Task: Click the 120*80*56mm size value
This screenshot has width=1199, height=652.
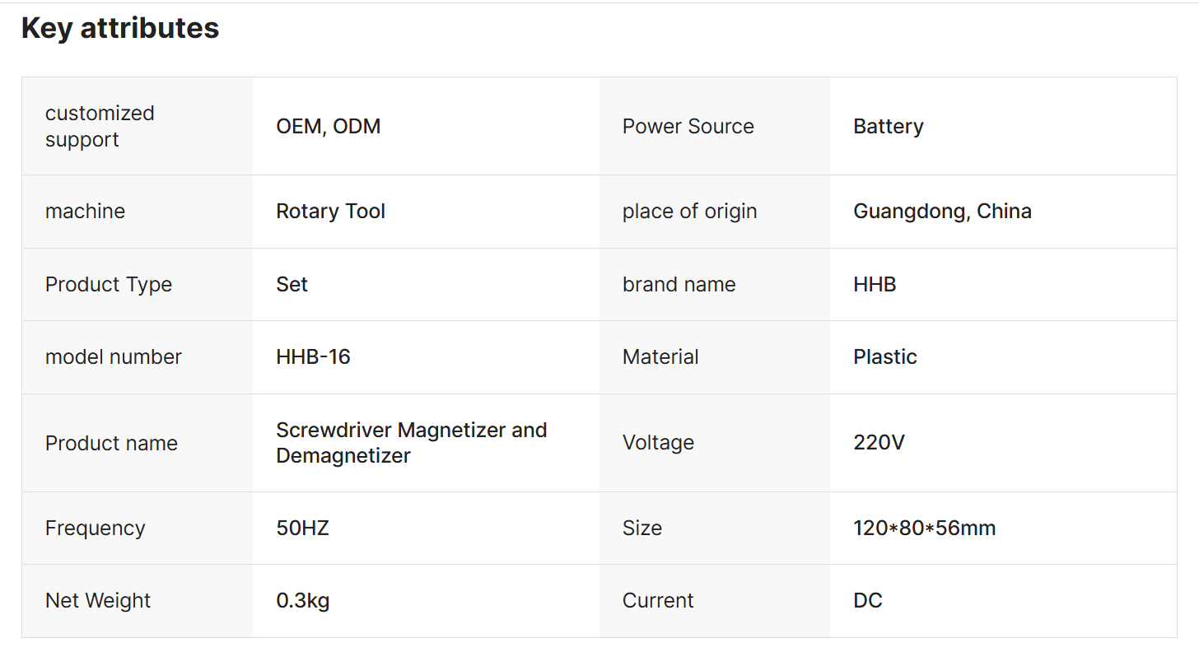Action: [924, 528]
